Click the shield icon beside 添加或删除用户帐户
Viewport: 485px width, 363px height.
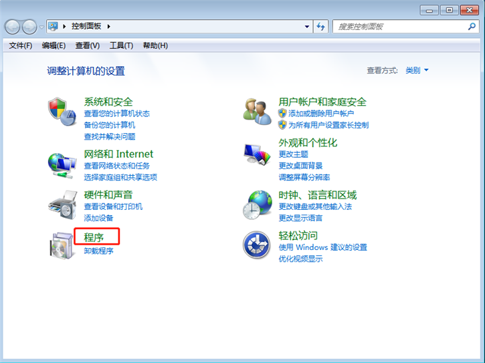click(x=282, y=113)
